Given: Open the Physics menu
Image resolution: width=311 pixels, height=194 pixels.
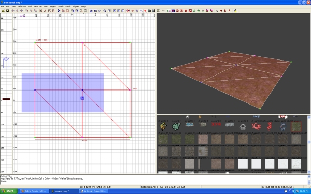Looking at the screenshot, I should point(76,6).
